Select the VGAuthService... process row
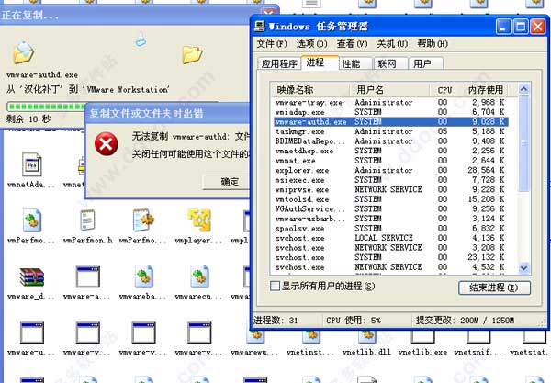Image resolution: width=551 pixels, height=383 pixels. coord(390,209)
